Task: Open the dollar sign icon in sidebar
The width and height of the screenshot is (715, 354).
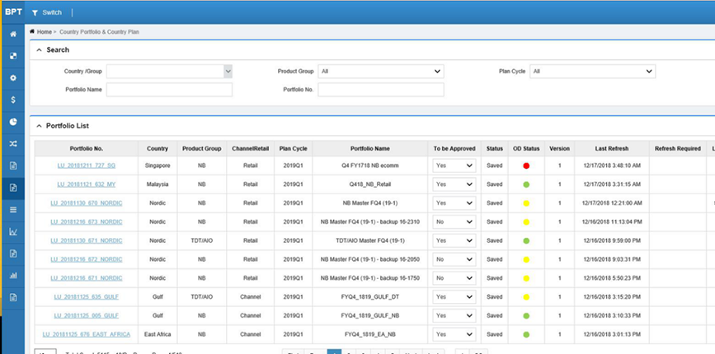Action: [x=13, y=100]
